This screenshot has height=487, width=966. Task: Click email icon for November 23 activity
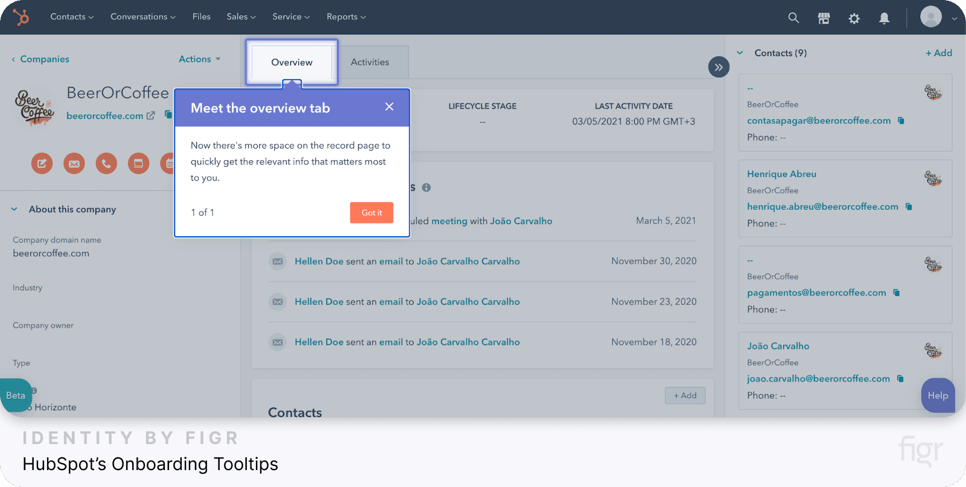[278, 302]
